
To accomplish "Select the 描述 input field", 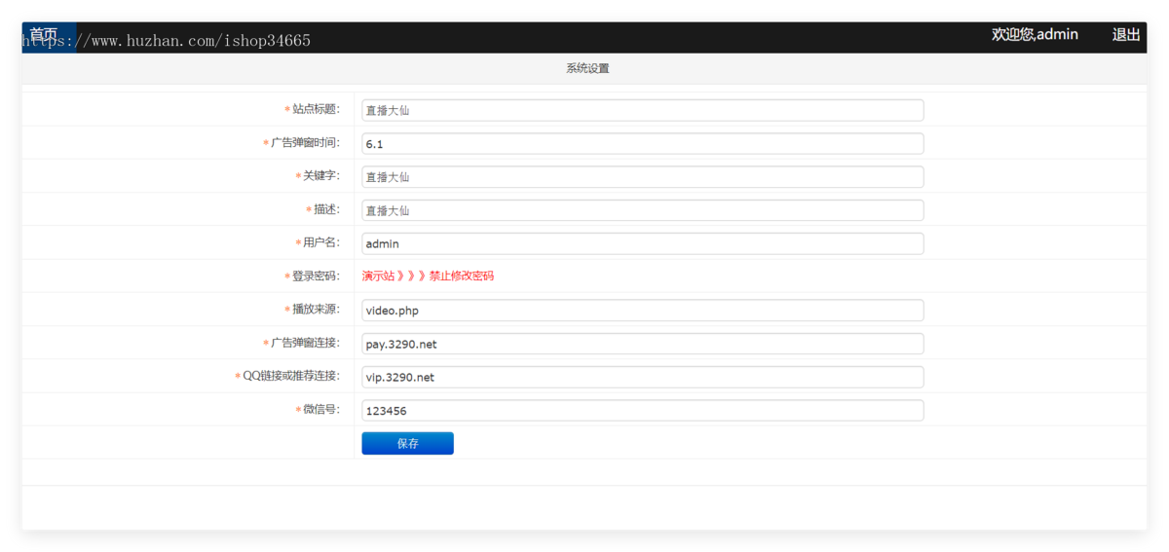I will pos(642,210).
